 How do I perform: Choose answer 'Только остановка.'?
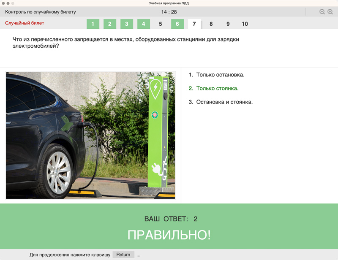pos(216,75)
